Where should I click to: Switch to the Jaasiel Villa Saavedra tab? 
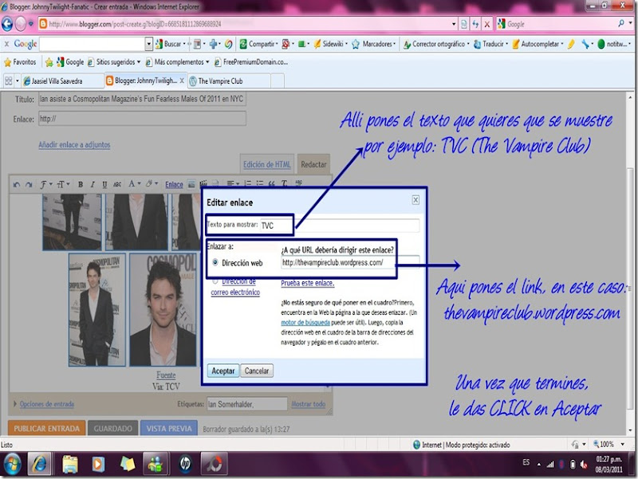click(61, 81)
